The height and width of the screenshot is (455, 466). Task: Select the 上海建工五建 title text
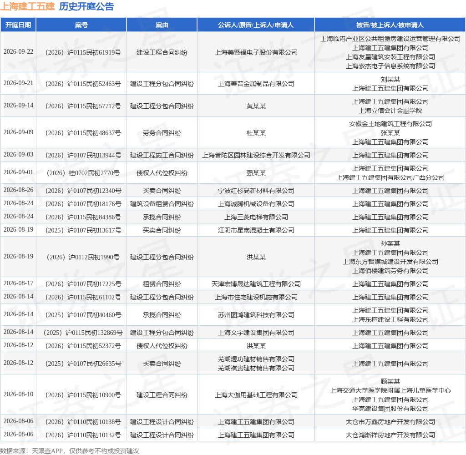coord(27,6)
